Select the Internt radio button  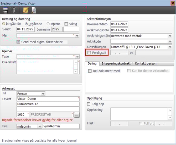point(48,24)
